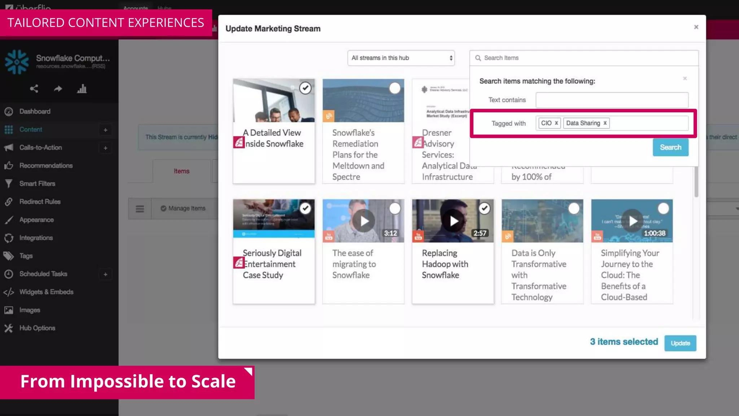Click the Search Items field
The height and width of the screenshot is (416, 739).
coord(584,58)
